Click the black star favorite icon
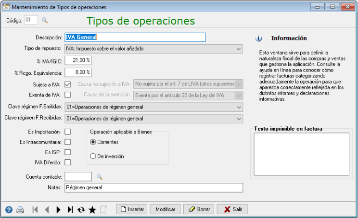 92,209
